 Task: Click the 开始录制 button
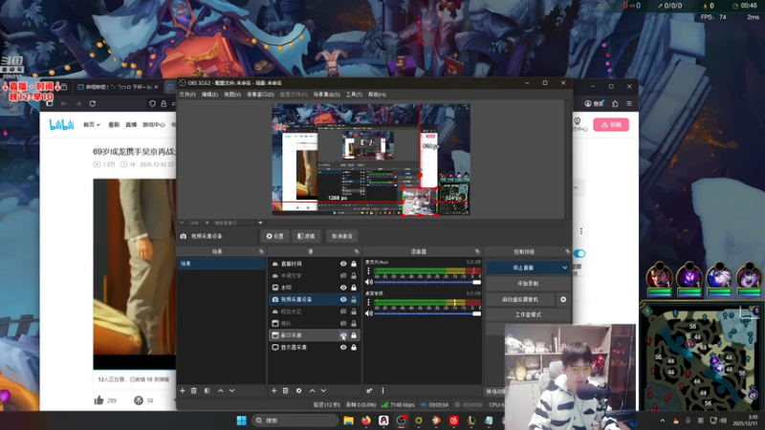pos(528,284)
